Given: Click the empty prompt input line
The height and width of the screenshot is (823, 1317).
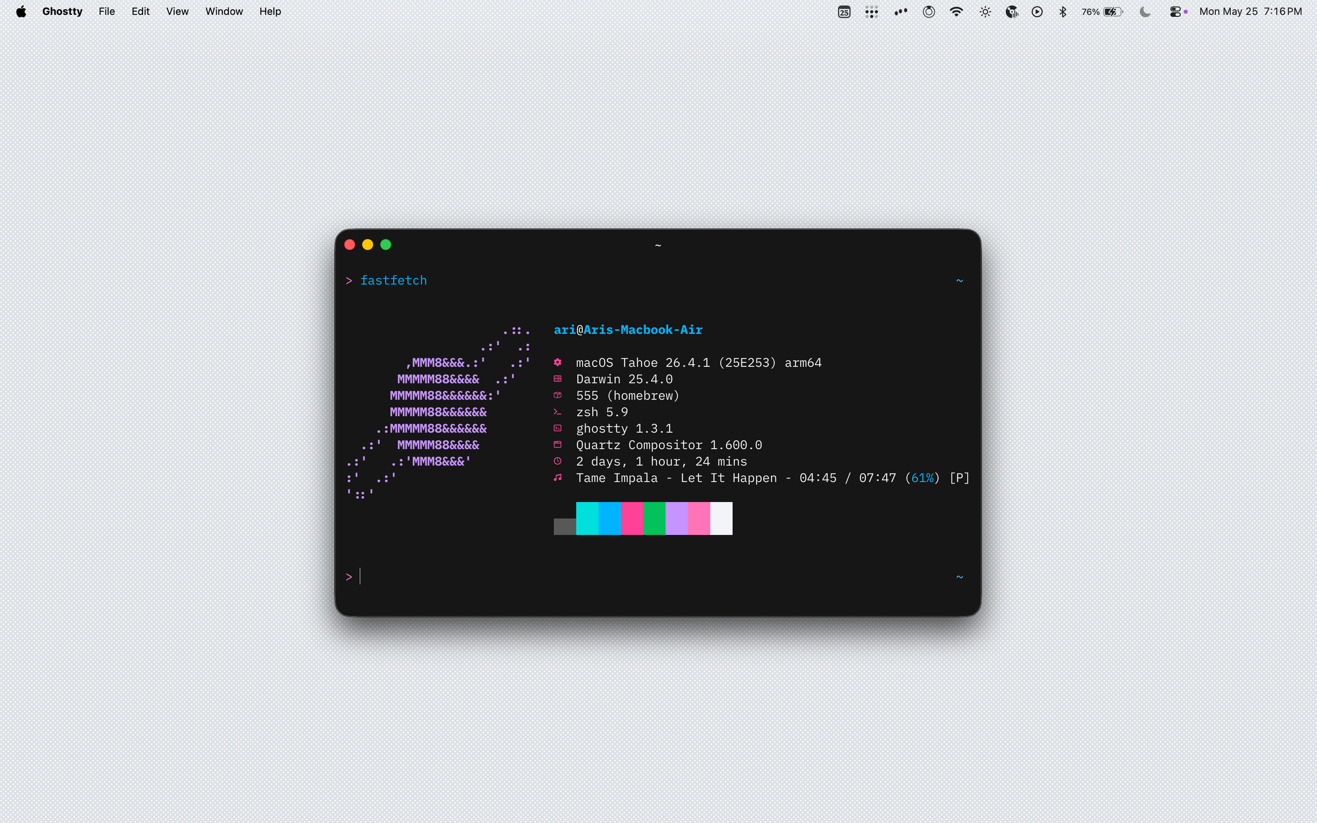Looking at the screenshot, I should tap(654, 577).
